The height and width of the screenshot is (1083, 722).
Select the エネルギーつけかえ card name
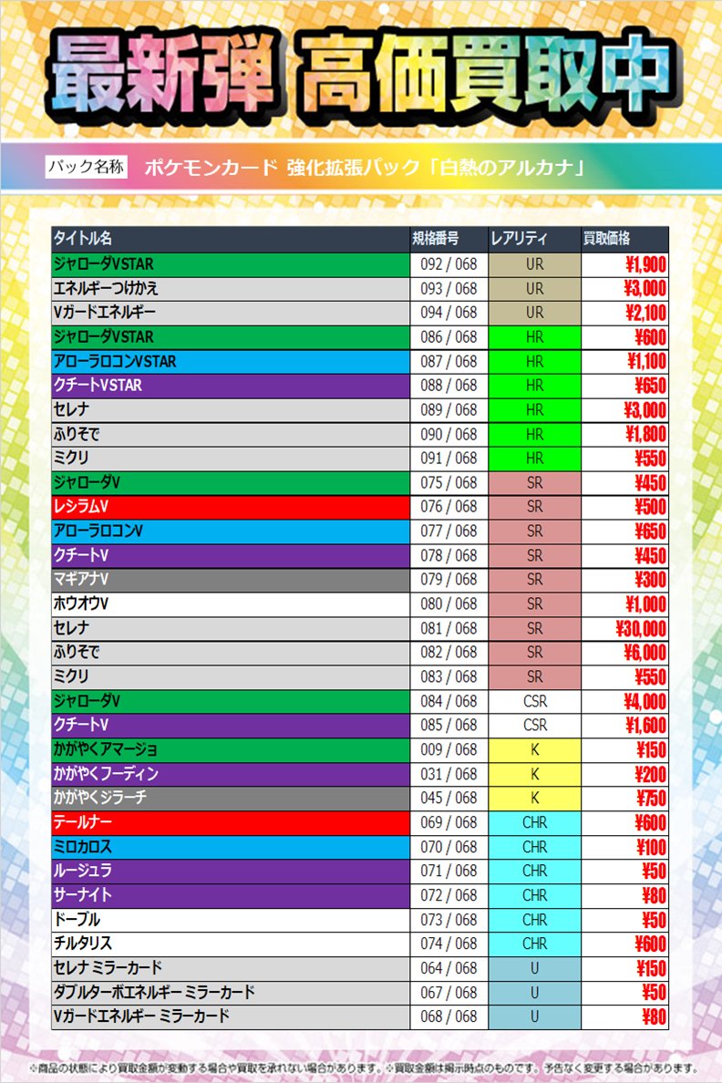coord(106,288)
